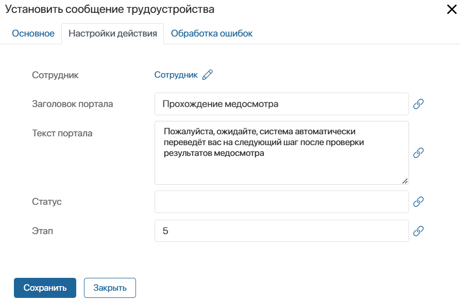Click the Сотрудник field label

coord(55,75)
